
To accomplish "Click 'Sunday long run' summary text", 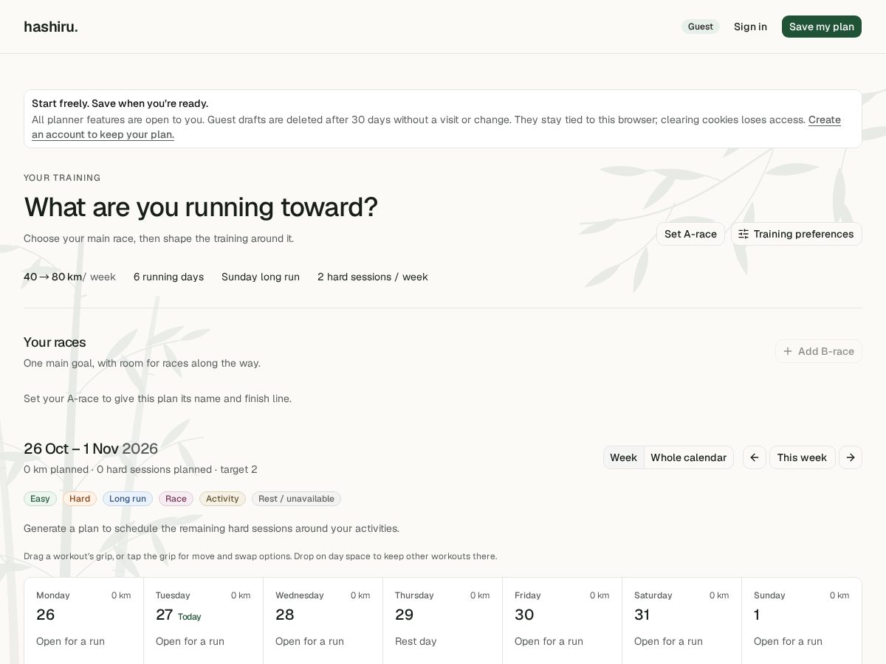I will (261, 277).
